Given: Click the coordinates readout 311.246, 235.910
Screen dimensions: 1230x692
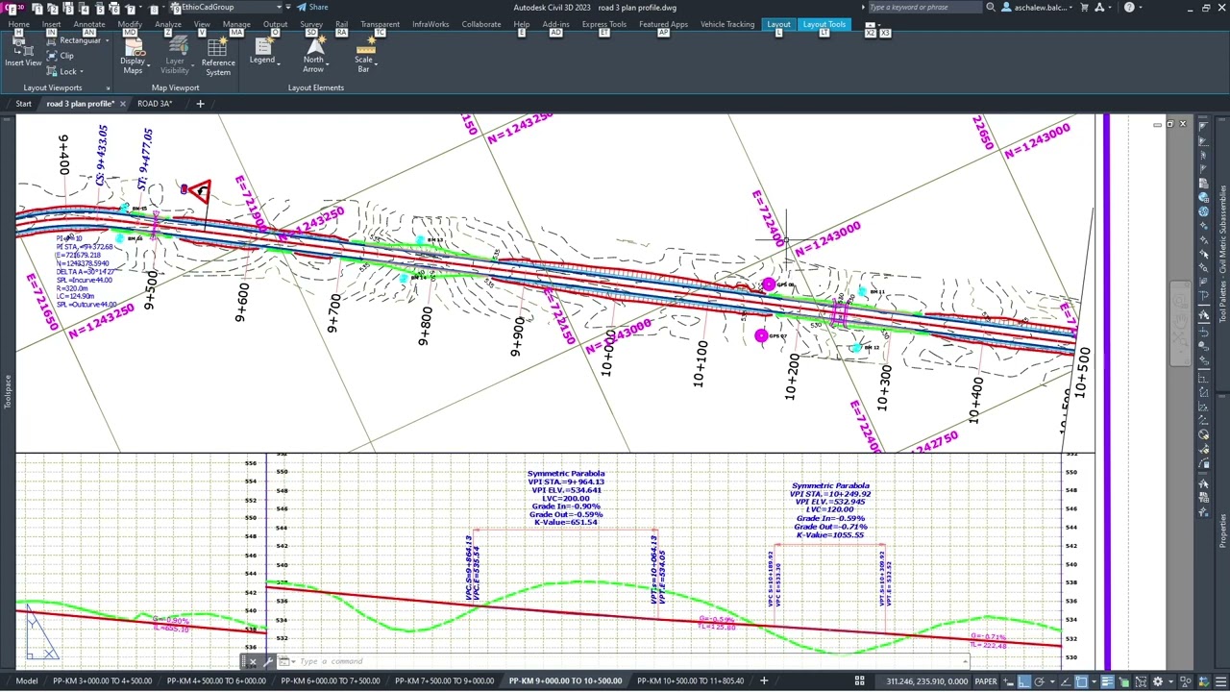Looking at the screenshot, I should coord(927,681).
